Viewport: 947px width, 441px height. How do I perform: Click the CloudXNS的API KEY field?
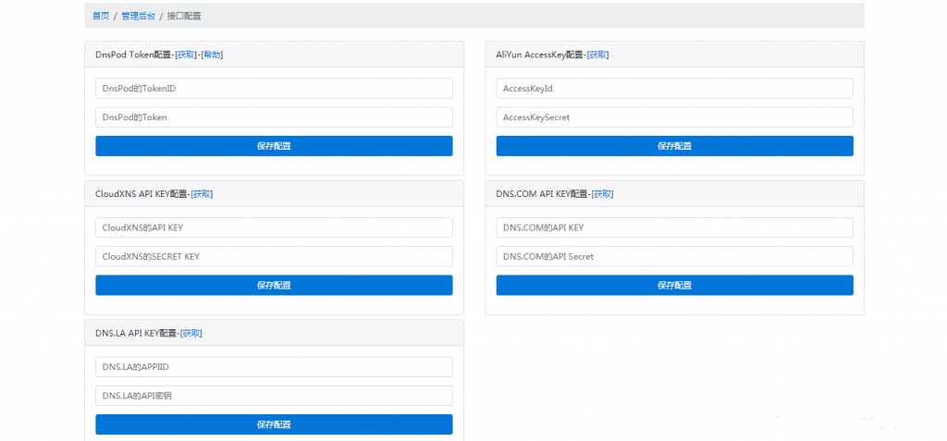(274, 227)
